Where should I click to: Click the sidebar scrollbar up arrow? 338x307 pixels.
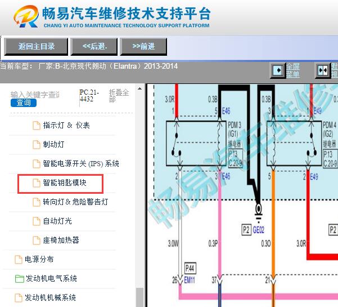[139, 88]
